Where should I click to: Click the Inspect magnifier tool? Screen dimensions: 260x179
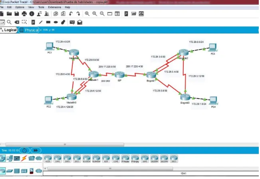(9, 22)
